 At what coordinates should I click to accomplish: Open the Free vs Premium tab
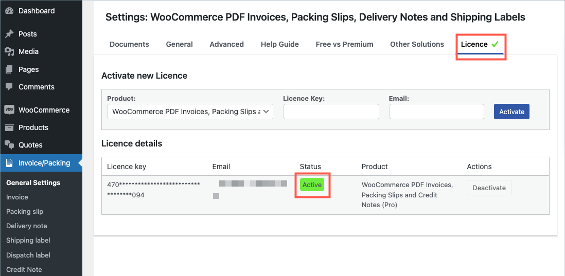[344, 44]
